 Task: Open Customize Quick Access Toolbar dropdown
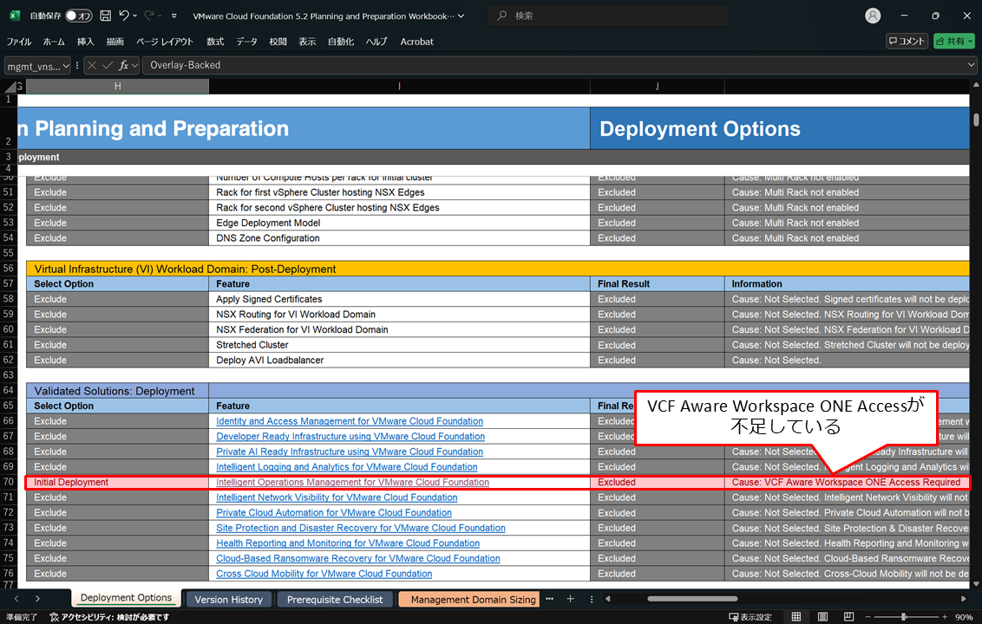pos(174,16)
